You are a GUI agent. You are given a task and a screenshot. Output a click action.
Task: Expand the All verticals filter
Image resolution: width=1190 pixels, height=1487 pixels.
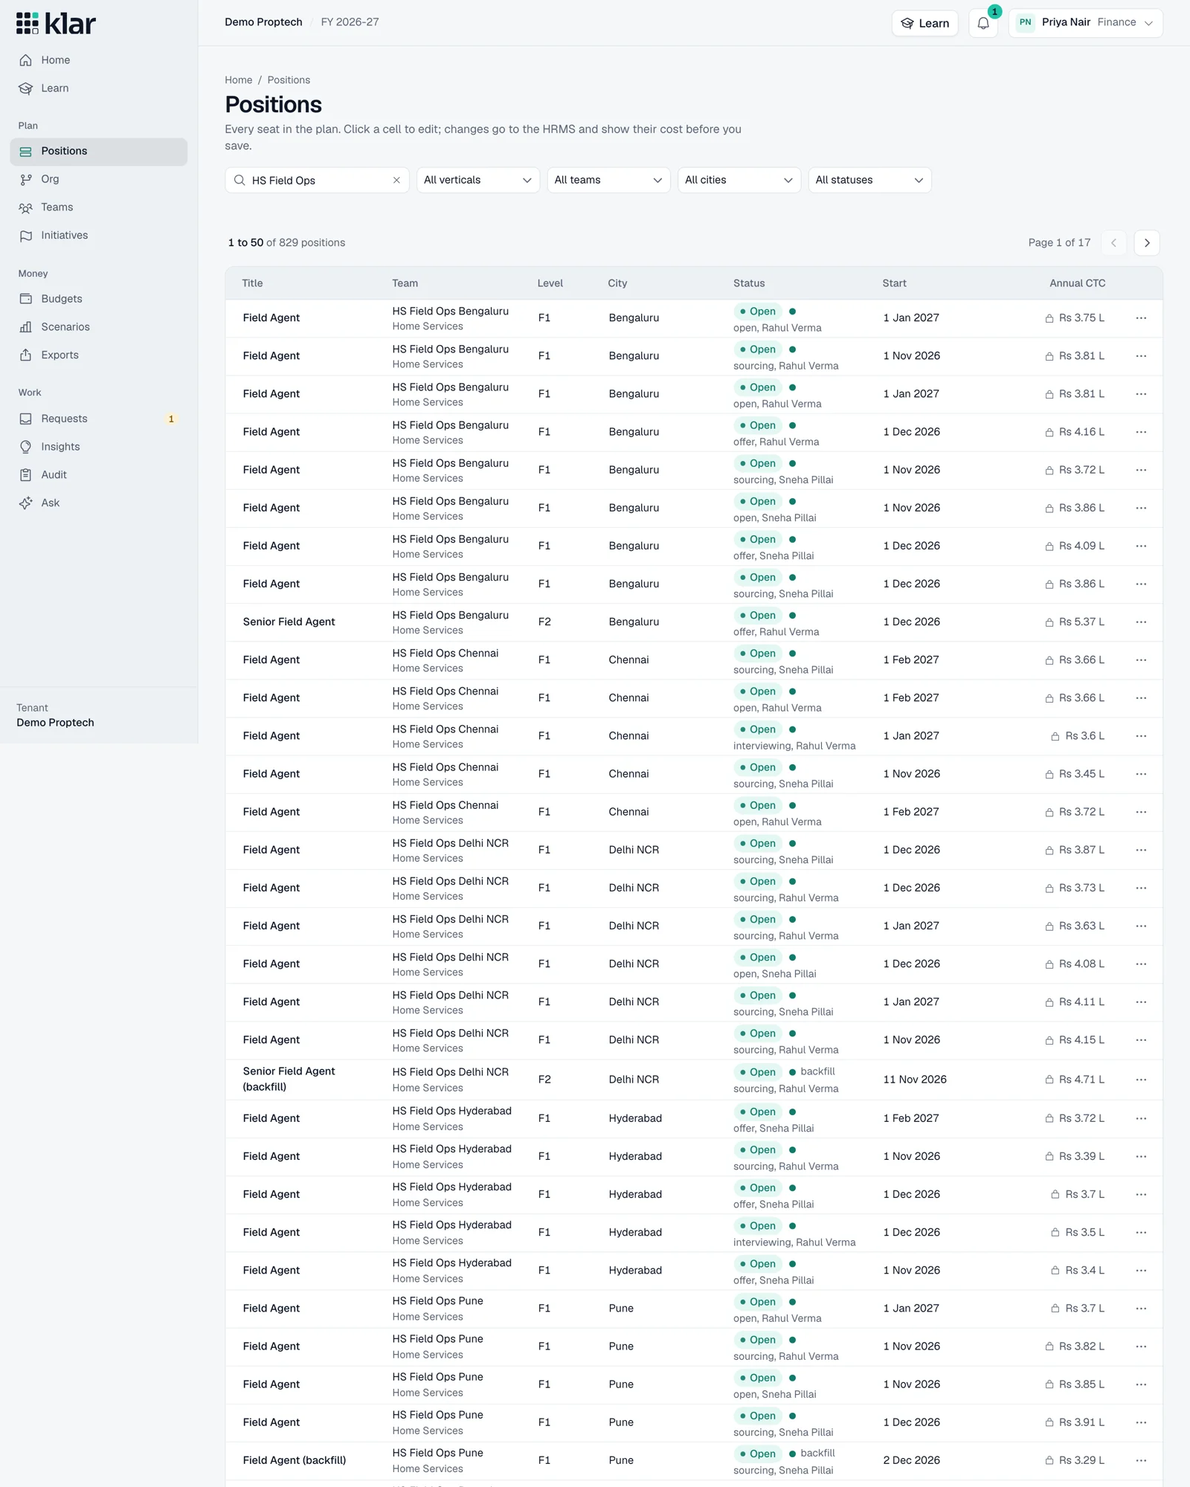tap(477, 180)
